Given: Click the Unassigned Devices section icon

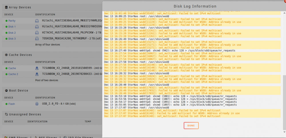Looking at the screenshot, I should tap(6, 114).
